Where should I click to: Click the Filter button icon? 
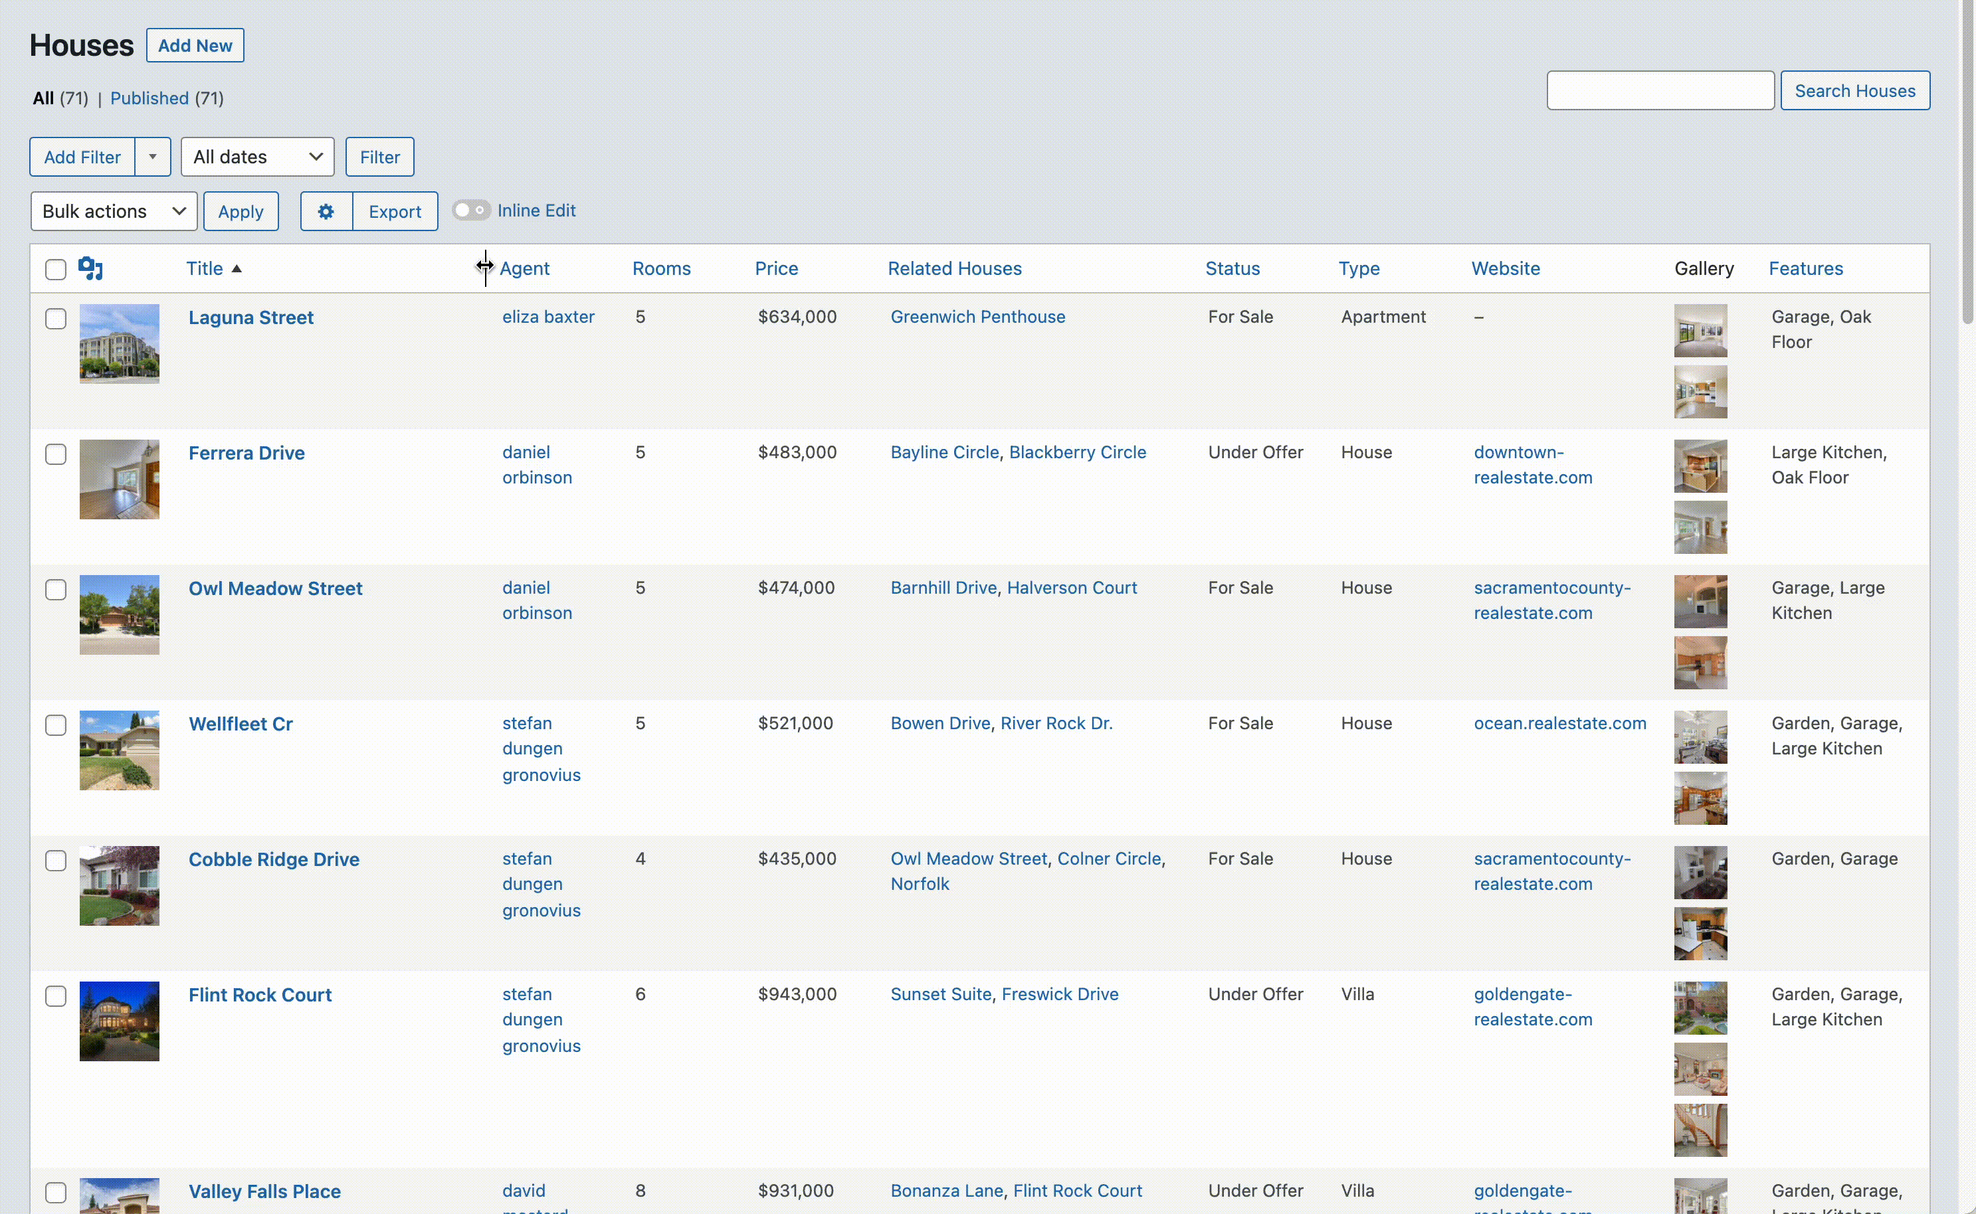378,155
